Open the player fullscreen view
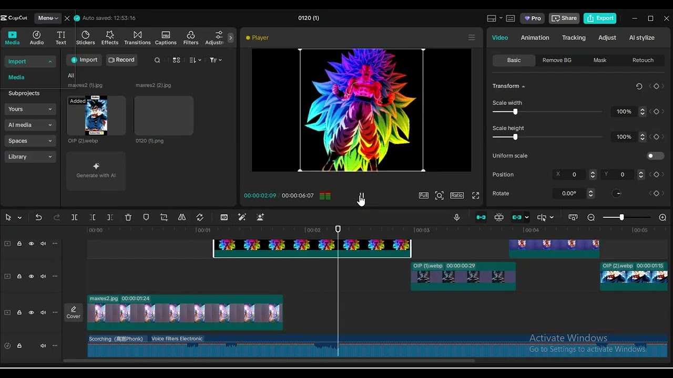This screenshot has height=378, width=673. click(475, 195)
